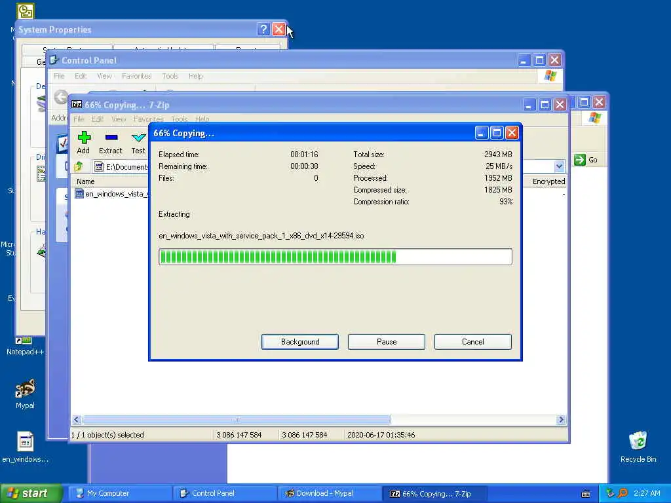Screen dimensions: 671x503
Task: Pause the 7-Zip copying operation
Action: tap(387, 342)
